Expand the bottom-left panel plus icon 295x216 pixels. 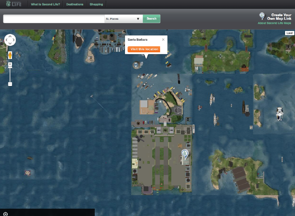coord(6,213)
